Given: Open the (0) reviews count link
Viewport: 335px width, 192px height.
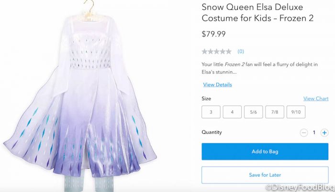Looking at the screenshot, I should point(241,51).
